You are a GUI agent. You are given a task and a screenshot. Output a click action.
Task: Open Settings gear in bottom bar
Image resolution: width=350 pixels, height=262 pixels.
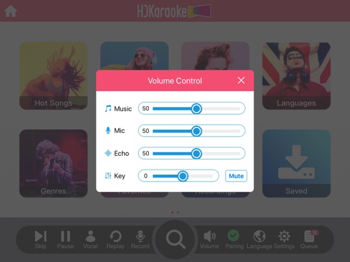coord(284,239)
